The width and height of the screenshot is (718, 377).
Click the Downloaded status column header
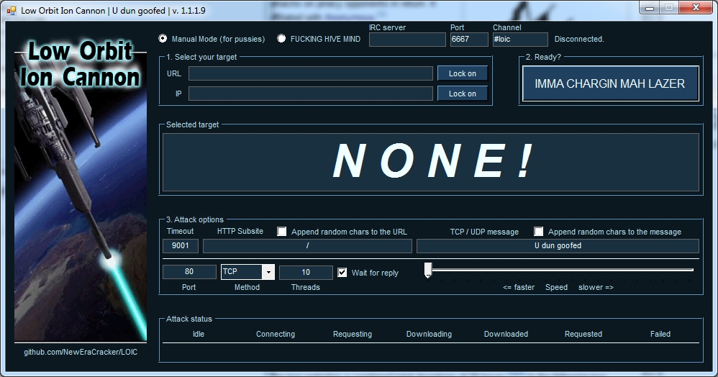(506, 334)
